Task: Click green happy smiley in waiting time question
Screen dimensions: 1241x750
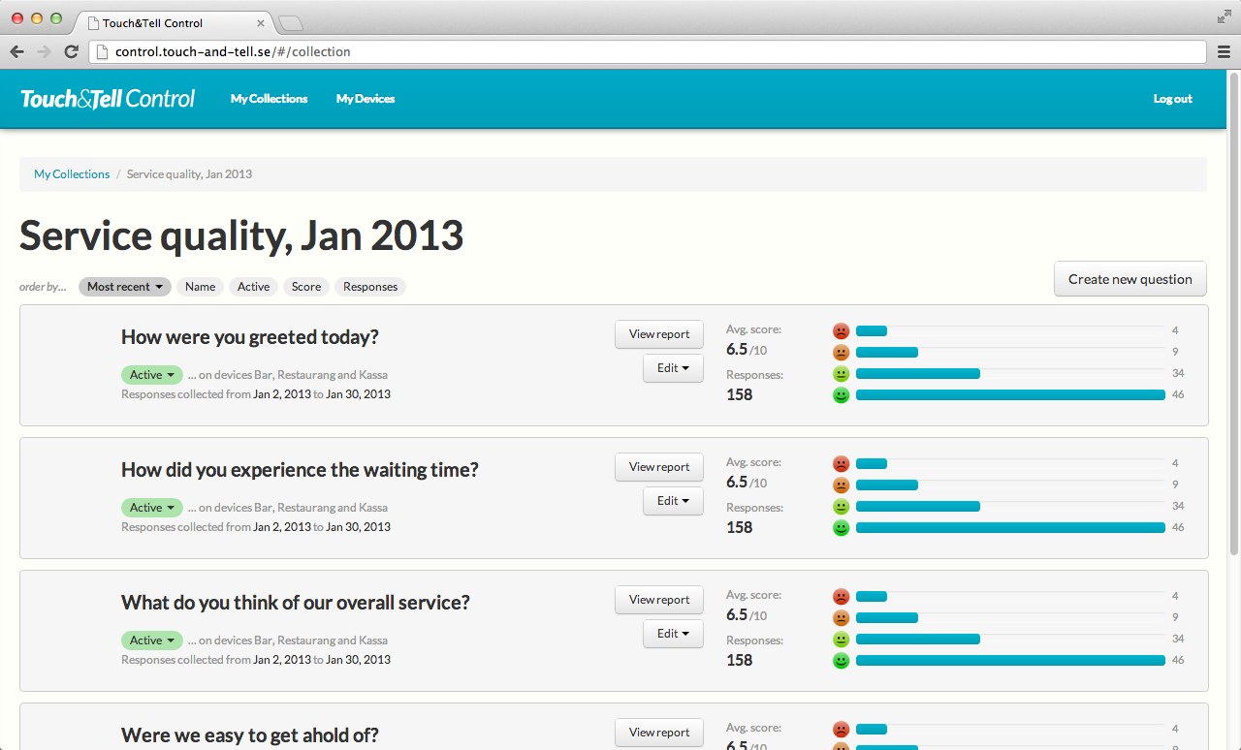Action: [841, 527]
